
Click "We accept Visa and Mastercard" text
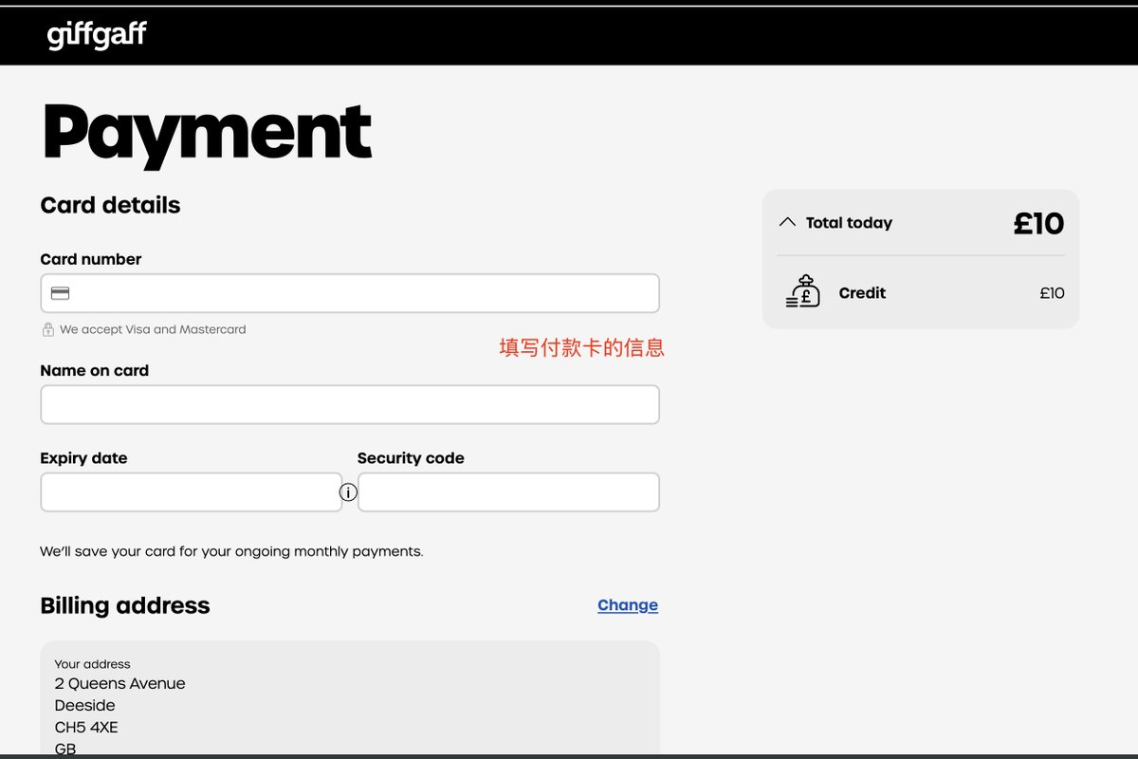point(153,329)
